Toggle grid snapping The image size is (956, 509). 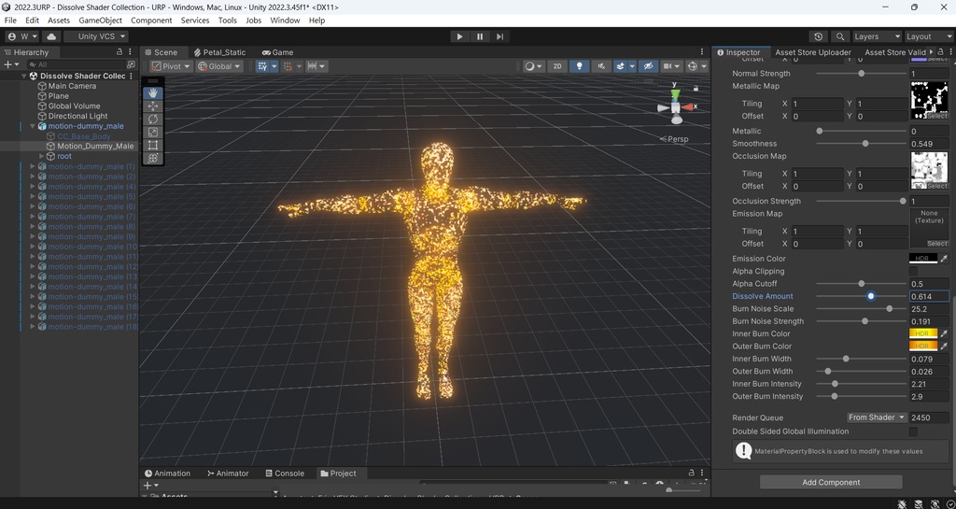(288, 66)
